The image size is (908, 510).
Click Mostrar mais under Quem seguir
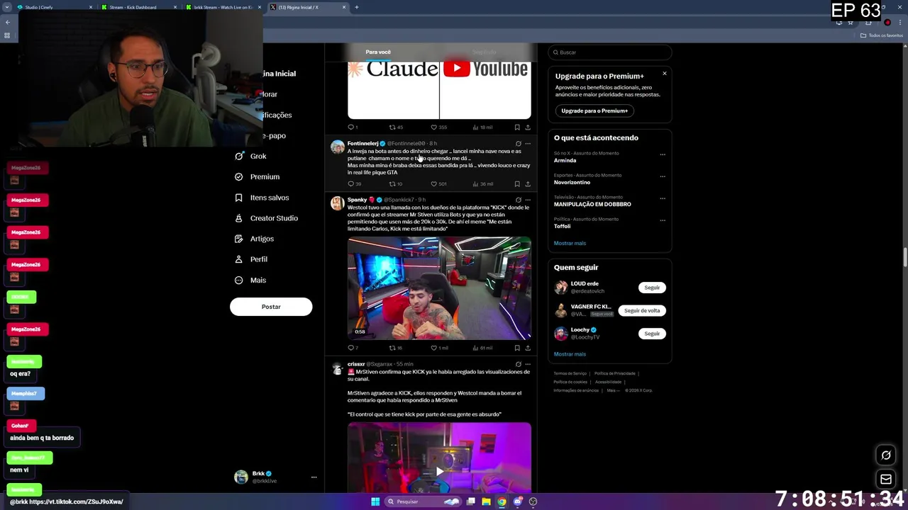(570, 354)
